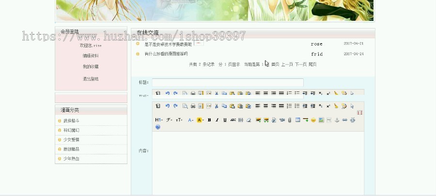Open the 科幻魔幻 manga category
Viewport: 436px width, 196px height.
pyautogui.click(x=72, y=130)
